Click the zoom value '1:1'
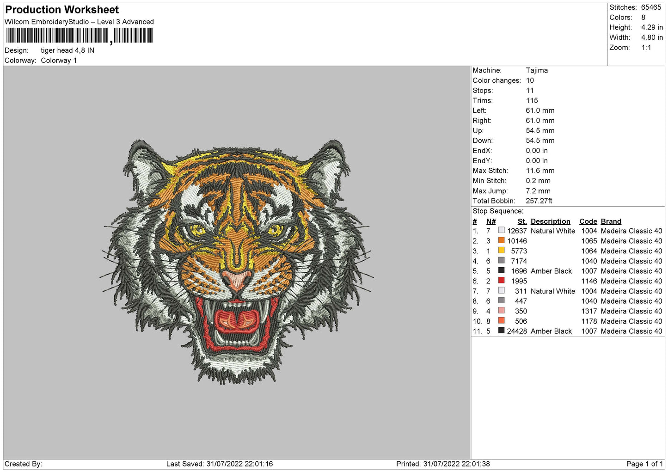 646,48
